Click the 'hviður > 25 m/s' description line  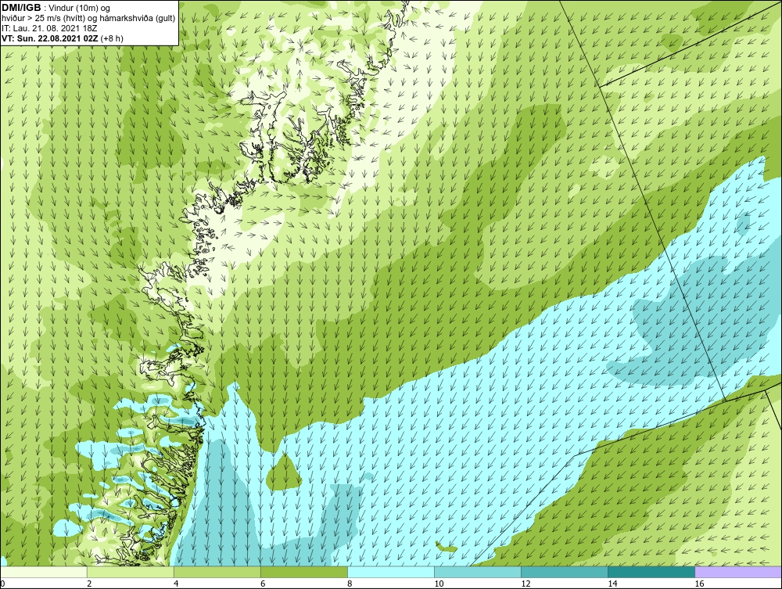pyautogui.click(x=88, y=19)
